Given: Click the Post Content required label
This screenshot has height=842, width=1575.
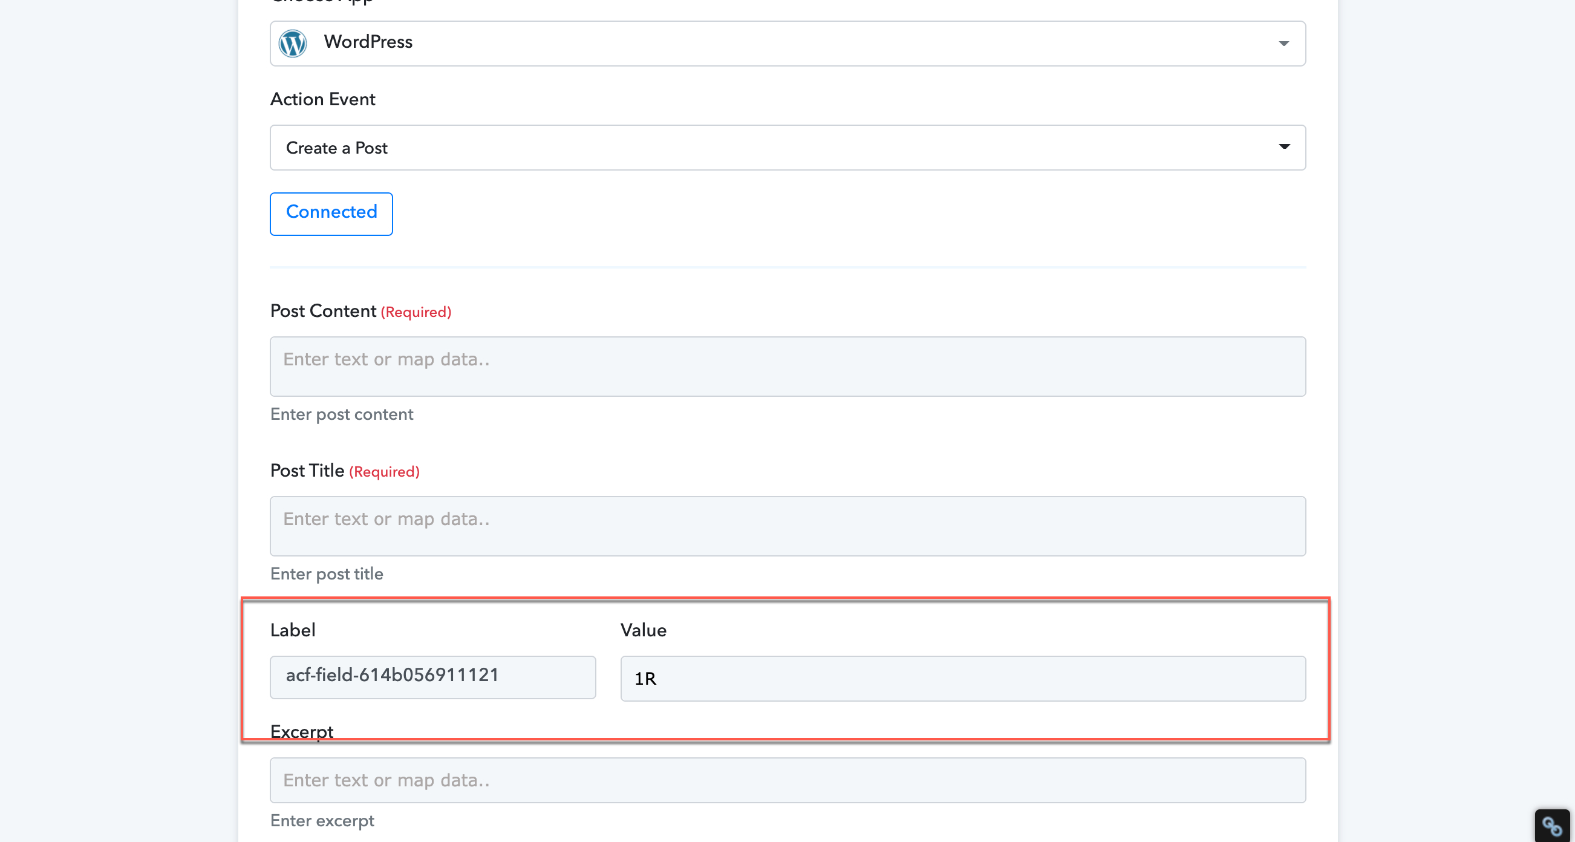Looking at the screenshot, I should [360, 312].
